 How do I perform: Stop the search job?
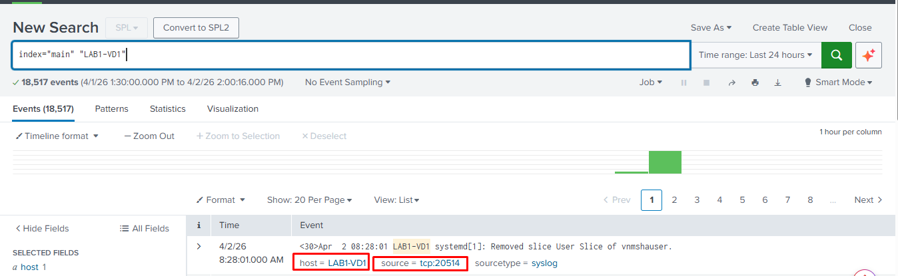(706, 82)
